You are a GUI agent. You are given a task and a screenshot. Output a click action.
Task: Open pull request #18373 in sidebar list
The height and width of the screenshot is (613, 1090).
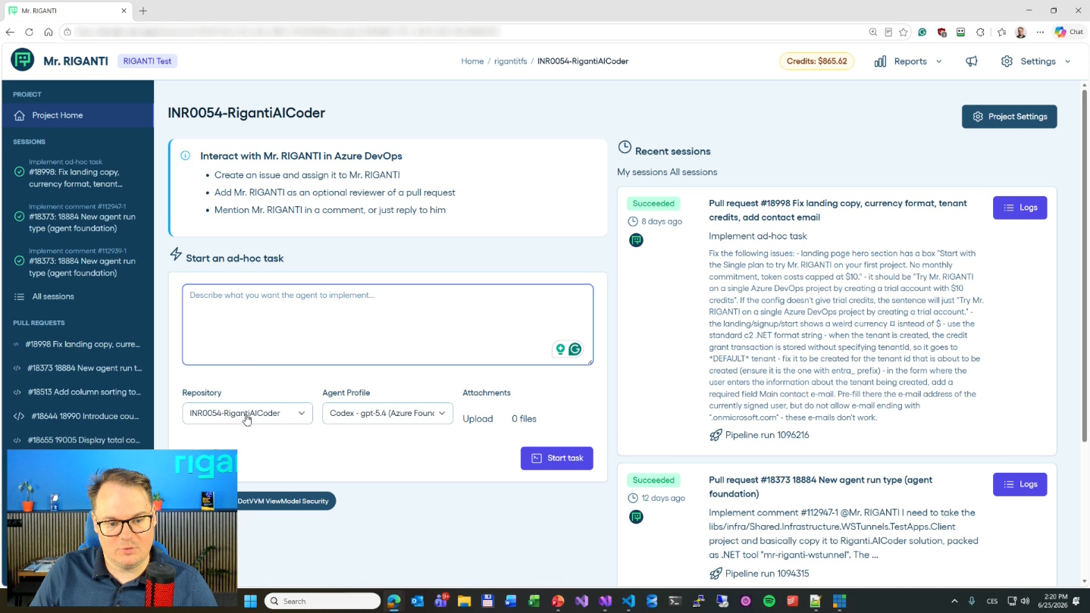78,368
